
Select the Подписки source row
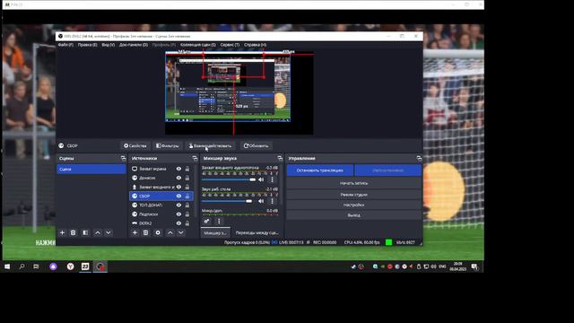[x=161, y=214]
